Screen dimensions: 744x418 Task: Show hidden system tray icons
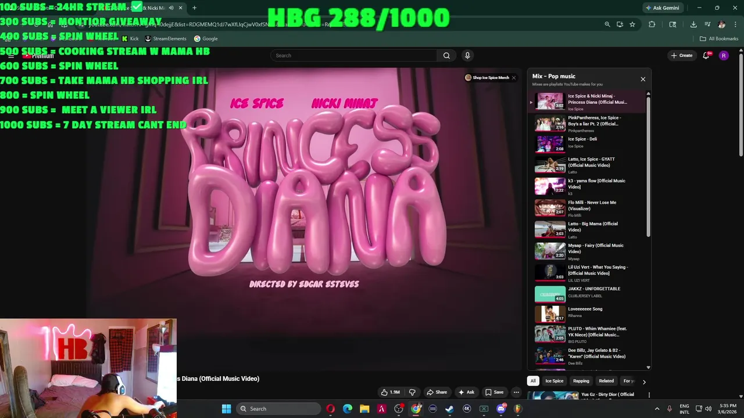pos(657,409)
